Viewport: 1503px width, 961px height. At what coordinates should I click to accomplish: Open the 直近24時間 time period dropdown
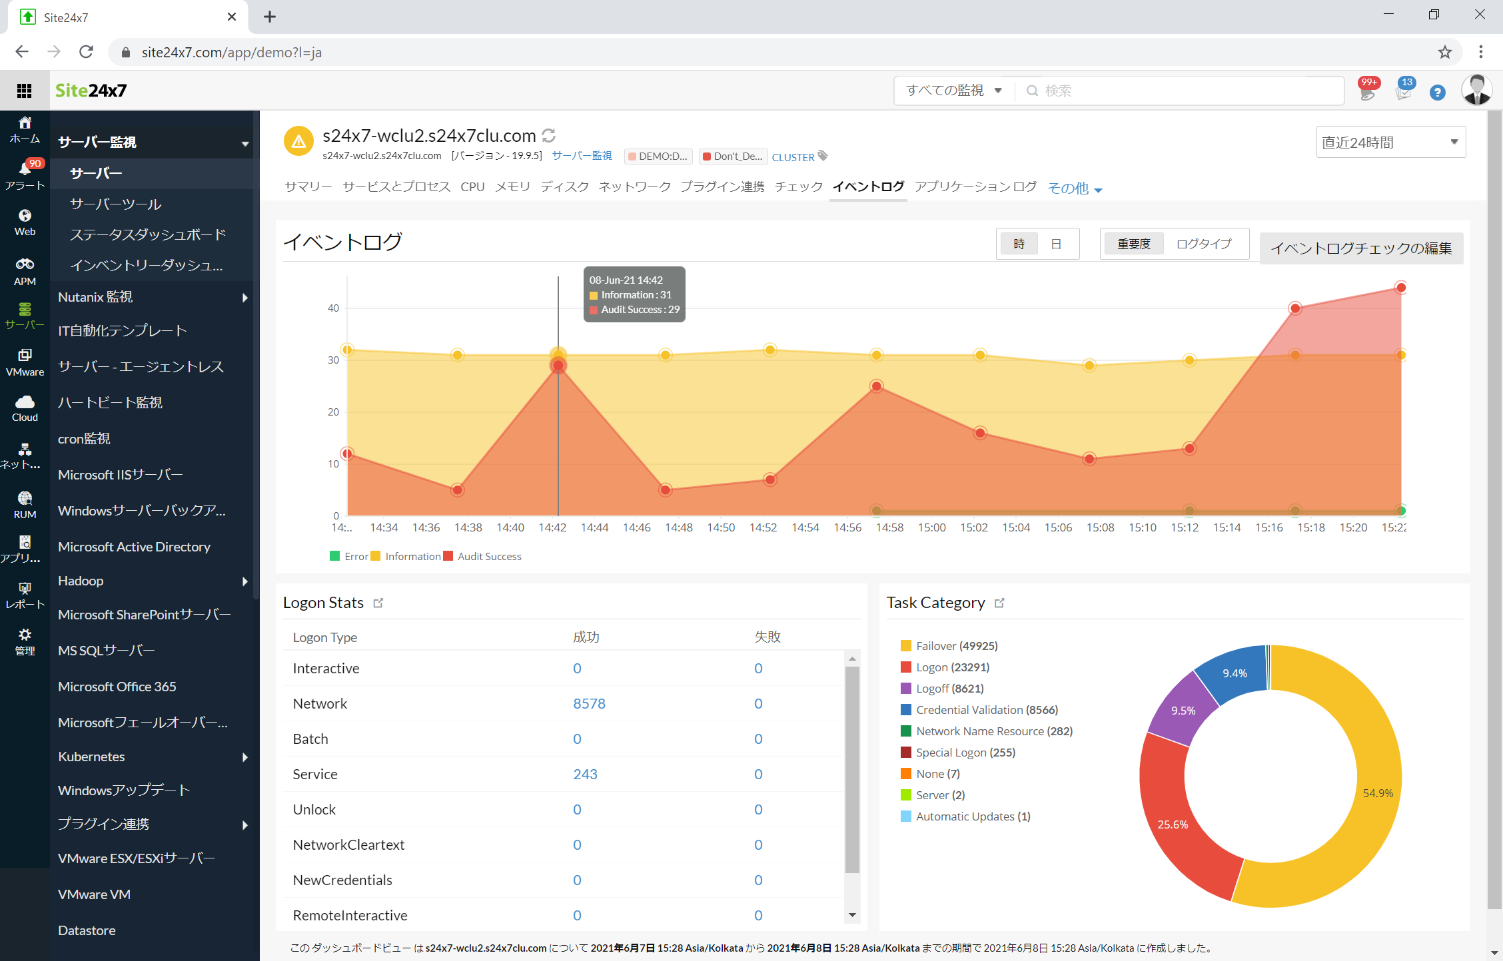click(1390, 143)
